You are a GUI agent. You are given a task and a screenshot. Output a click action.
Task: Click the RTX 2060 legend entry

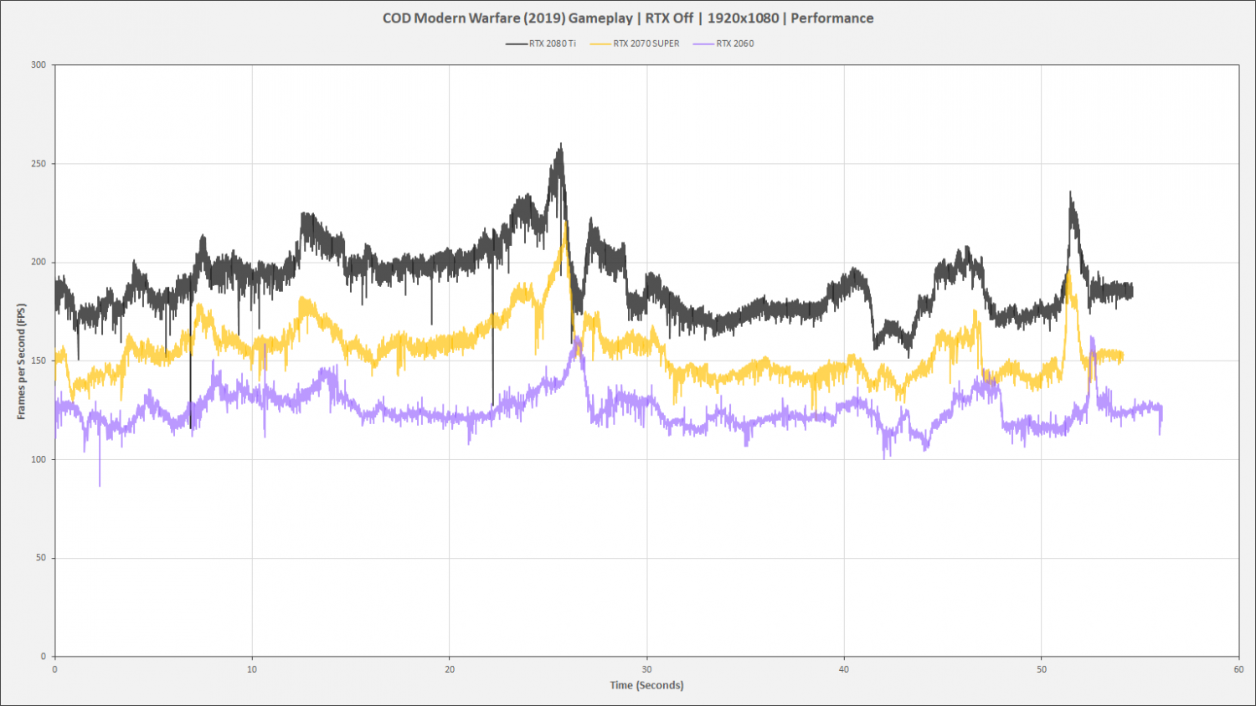tap(723, 43)
